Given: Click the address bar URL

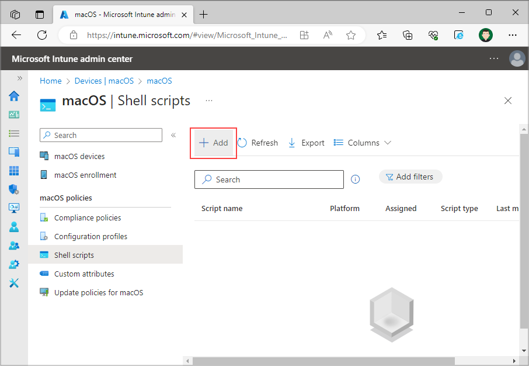Looking at the screenshot, I should coord(187,35).
